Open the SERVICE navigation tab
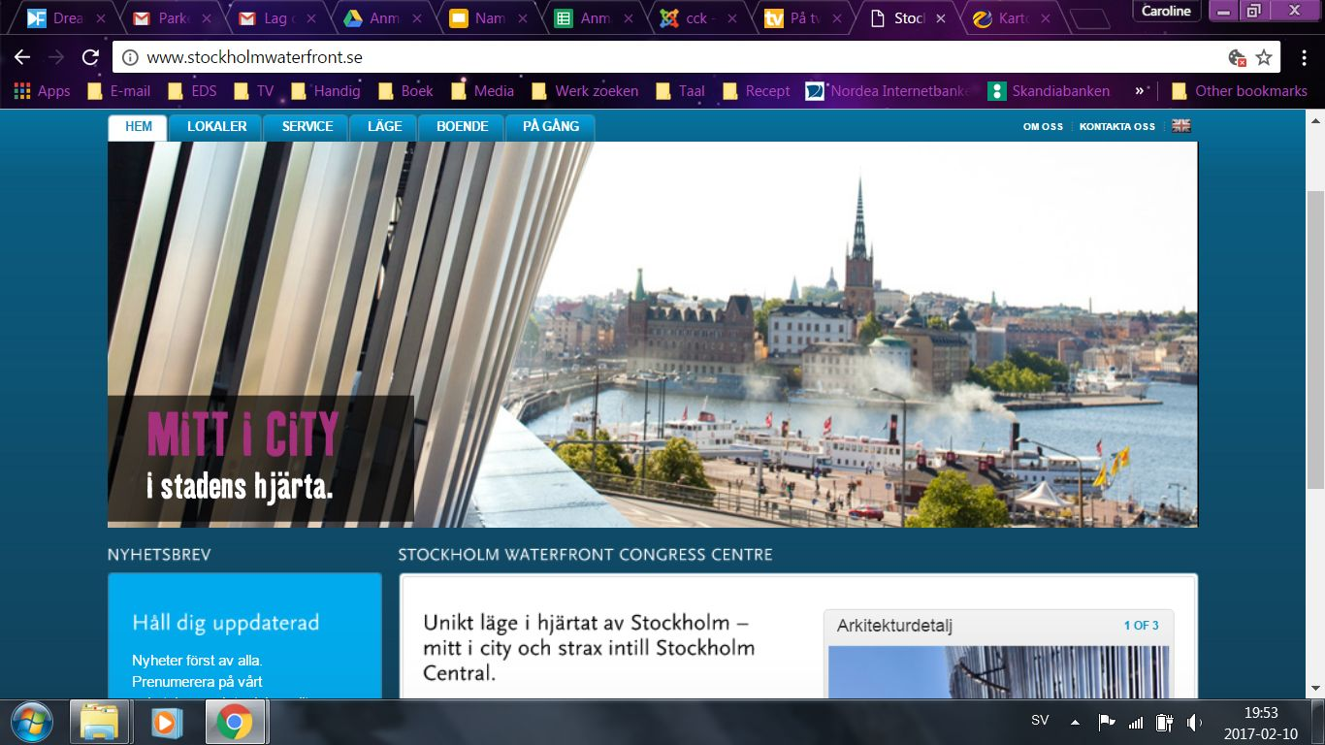This screenshot has height=745, width=1325. 307,127
